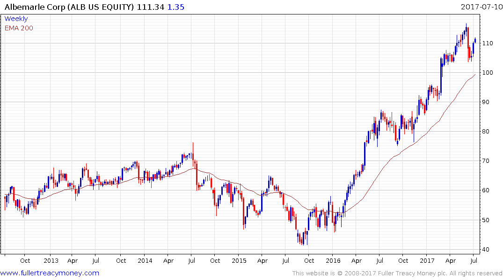
Task: Click the copyright notice text
Action: (397, 273)
